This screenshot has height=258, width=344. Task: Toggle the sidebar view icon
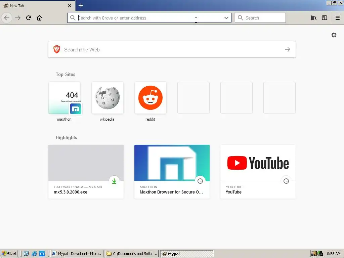(325, 18)
